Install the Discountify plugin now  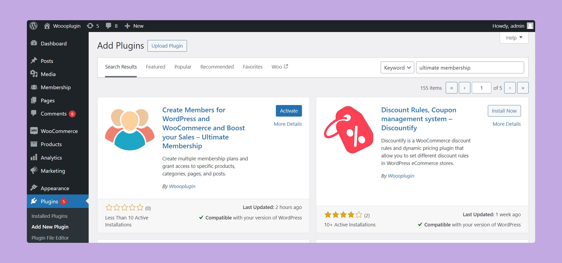(x=504, y=111)
